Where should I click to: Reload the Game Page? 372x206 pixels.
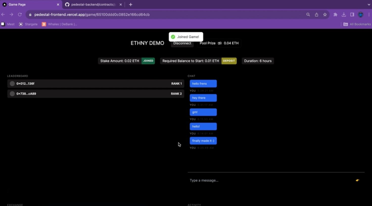tap(20, 15)
